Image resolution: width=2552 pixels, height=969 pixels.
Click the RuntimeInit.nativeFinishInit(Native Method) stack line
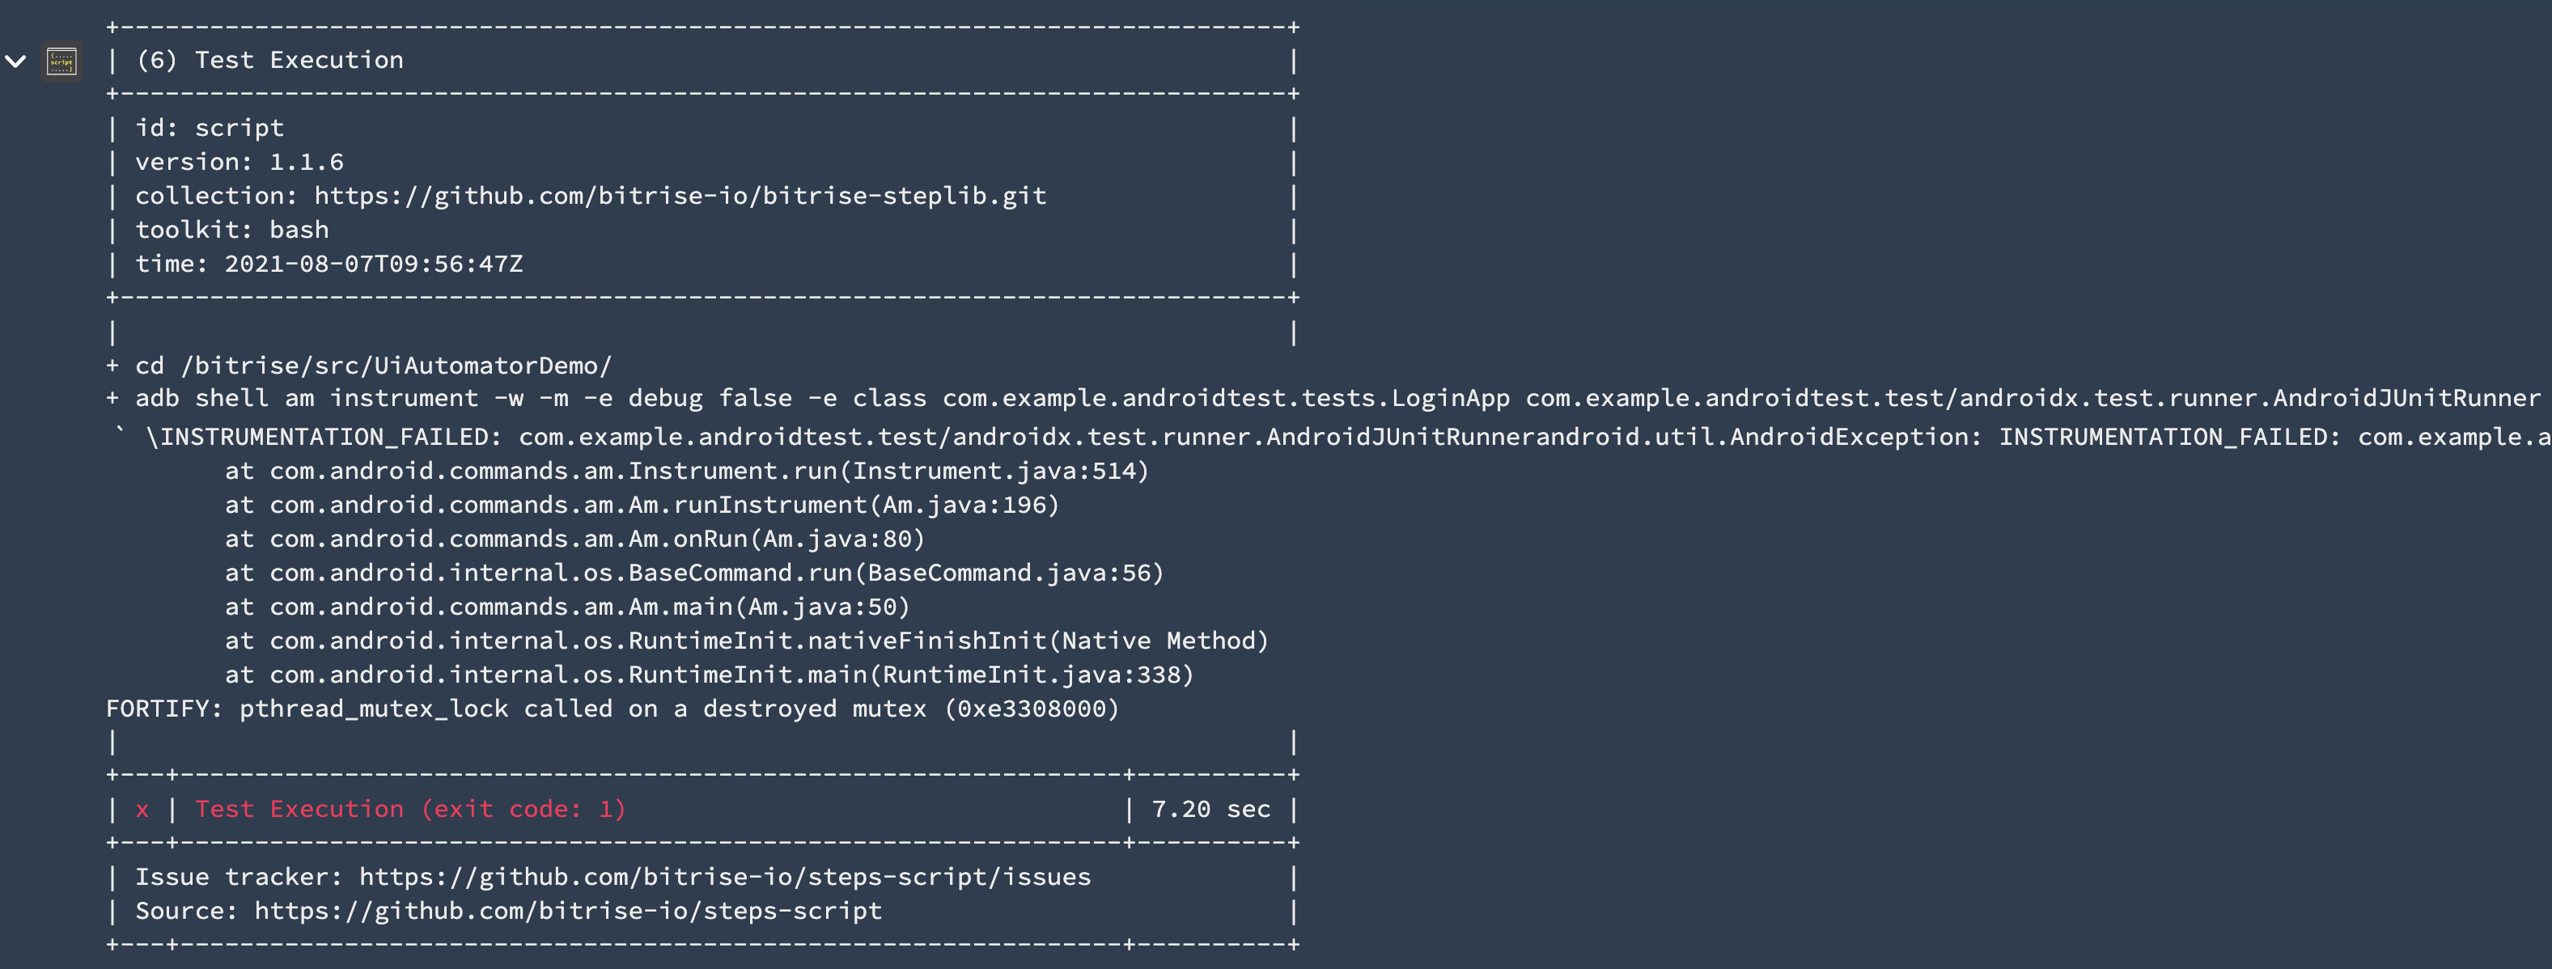(746, 641)
